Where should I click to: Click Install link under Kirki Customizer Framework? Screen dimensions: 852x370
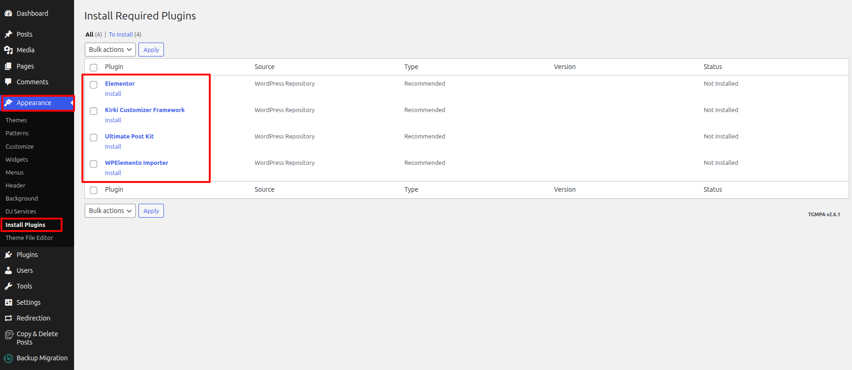pos(113,120)
